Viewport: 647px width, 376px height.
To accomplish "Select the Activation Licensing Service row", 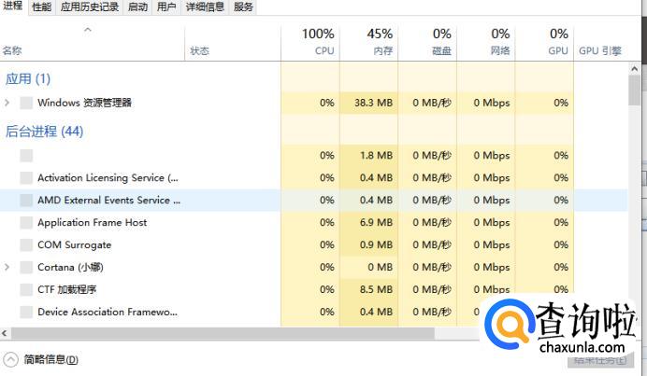I will [313, 178].
